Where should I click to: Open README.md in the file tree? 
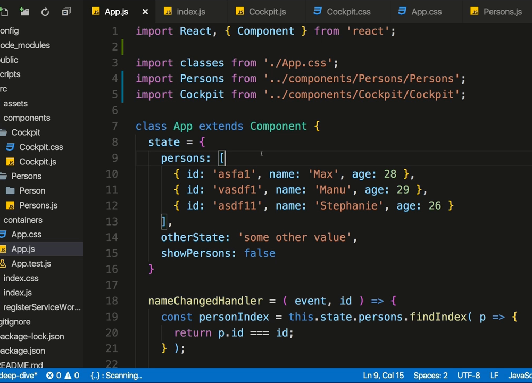[x=21, y=365]
